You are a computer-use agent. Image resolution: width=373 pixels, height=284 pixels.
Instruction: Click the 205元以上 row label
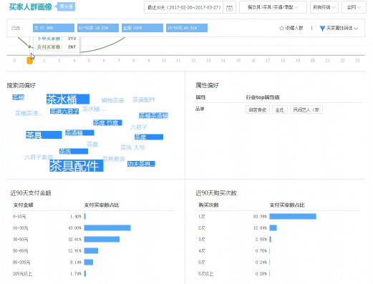pos(22,274)
